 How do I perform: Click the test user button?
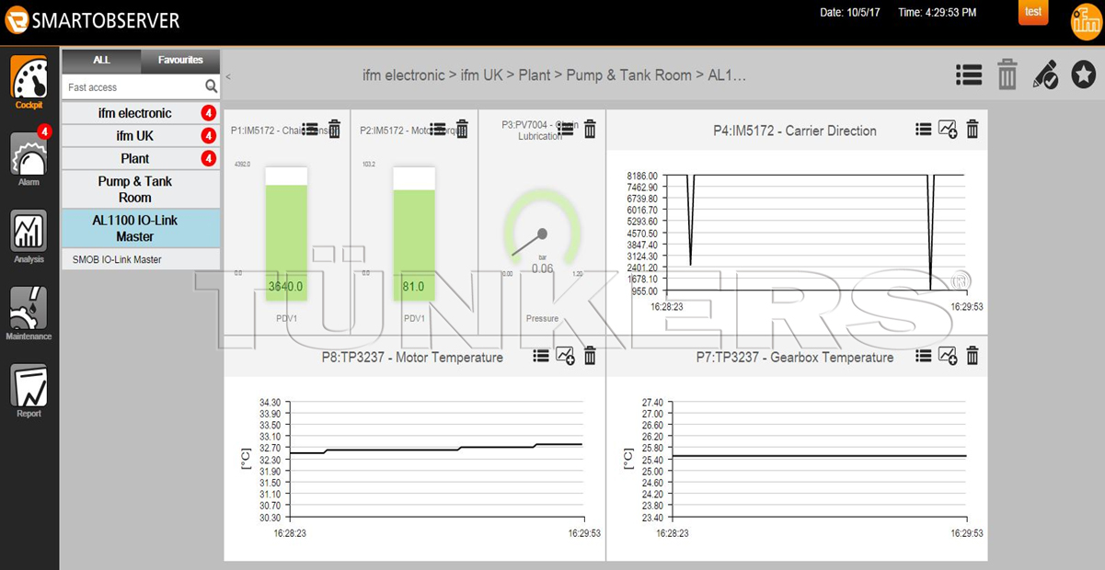[1033, 12]
